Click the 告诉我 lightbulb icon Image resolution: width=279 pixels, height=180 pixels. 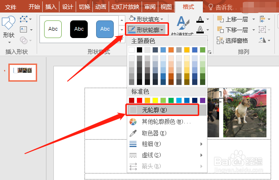[210, 7]
